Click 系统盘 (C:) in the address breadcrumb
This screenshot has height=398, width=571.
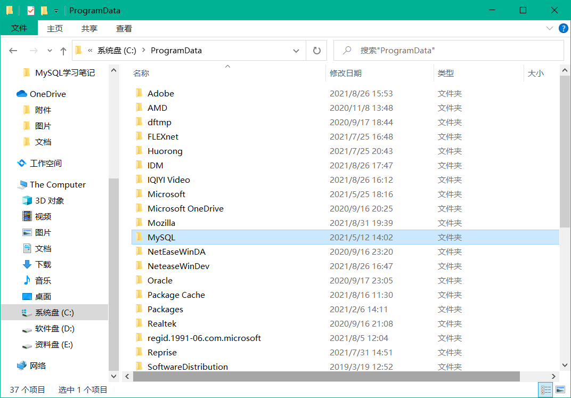(x=117, y=51)
